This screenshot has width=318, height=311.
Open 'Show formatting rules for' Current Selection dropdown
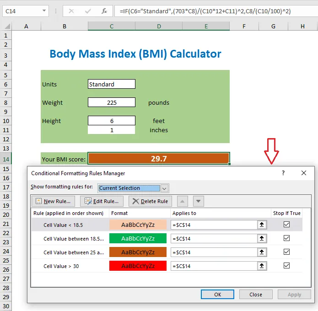(164, 188)
